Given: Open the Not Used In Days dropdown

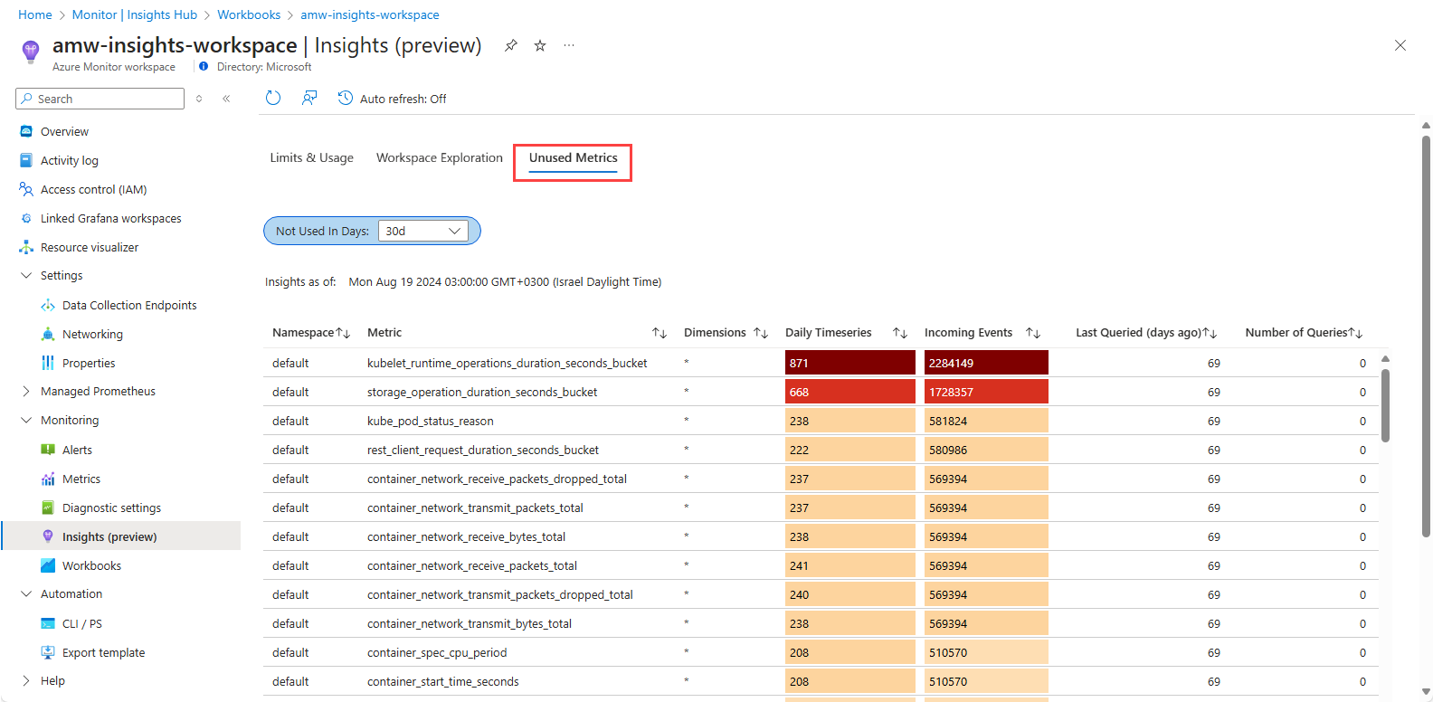Looking at the screenshot, I should click(423, 231).
